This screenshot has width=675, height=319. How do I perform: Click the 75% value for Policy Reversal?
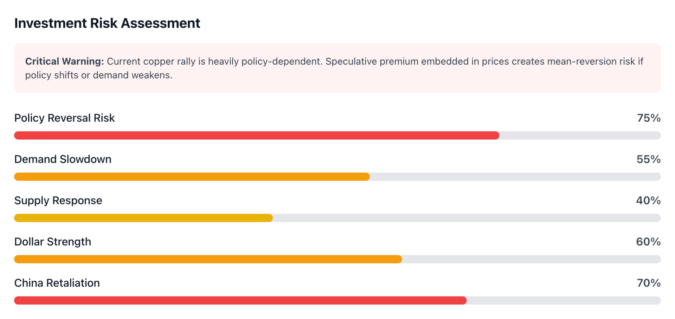(648, 118)
